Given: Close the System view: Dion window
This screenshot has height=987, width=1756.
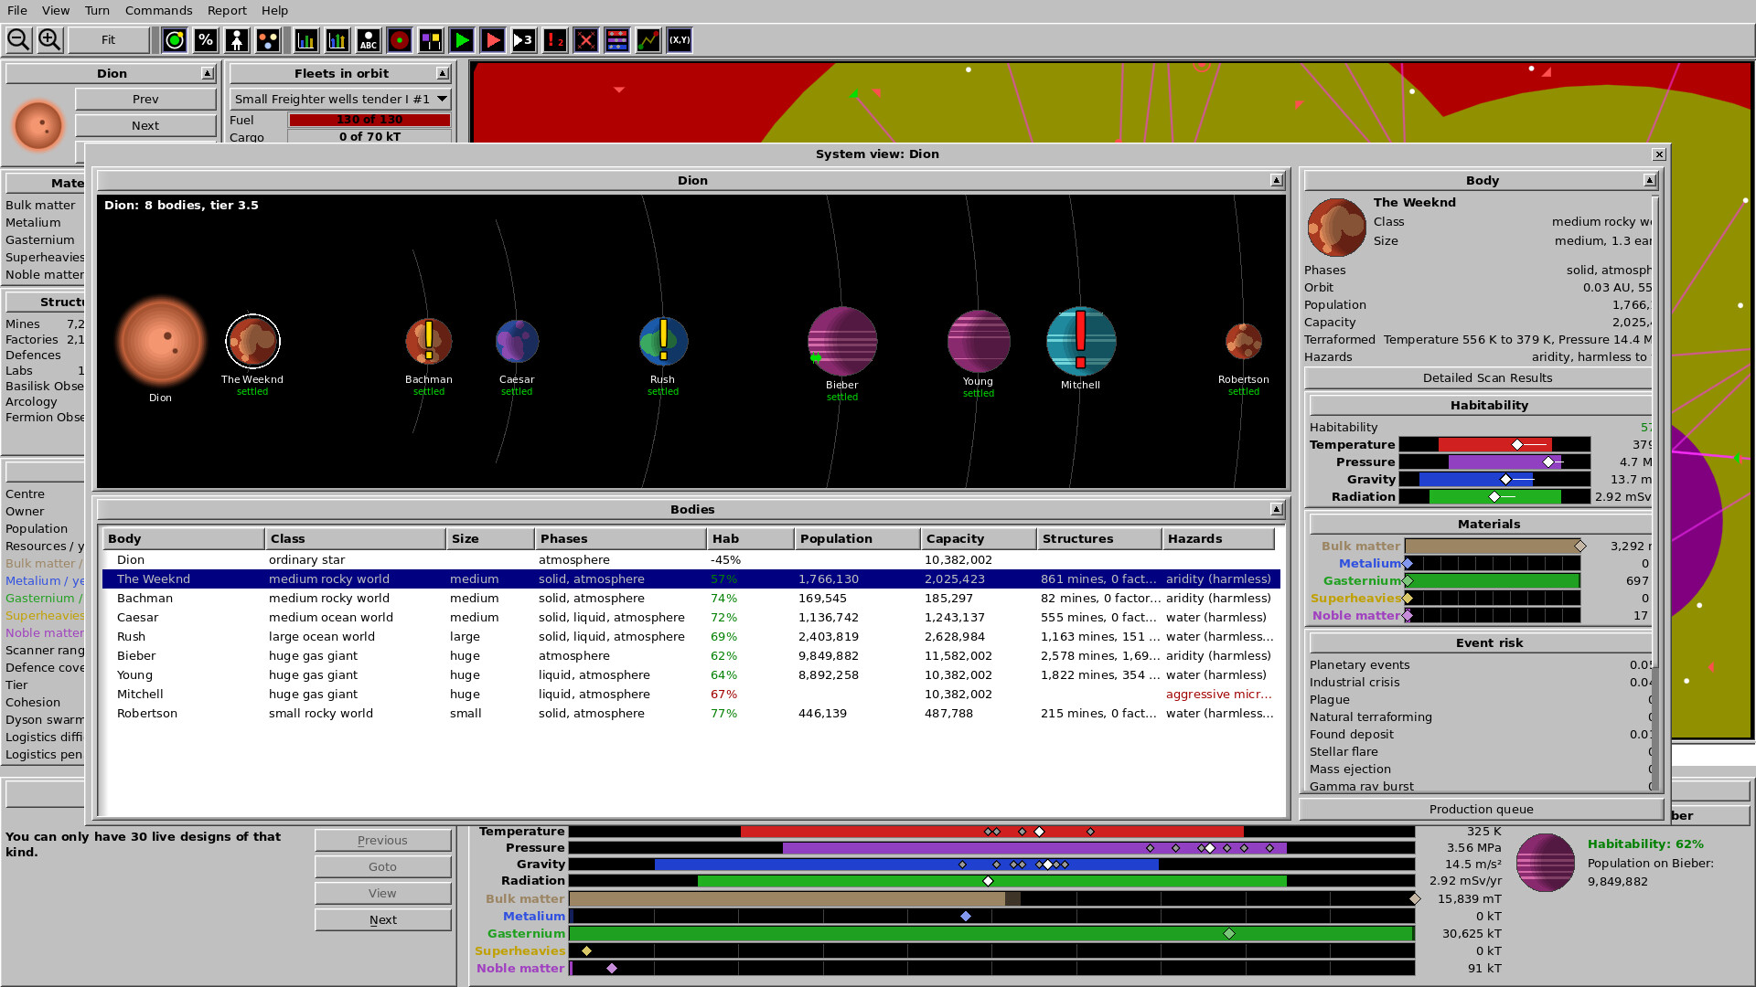Looking at the screenshot, I should coord(1659,154).
